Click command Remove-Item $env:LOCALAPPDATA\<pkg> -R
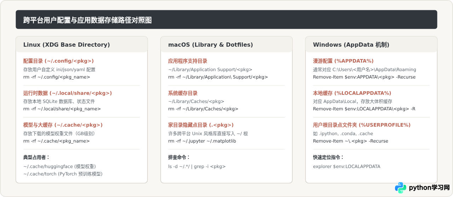 [x=364, y=109]
